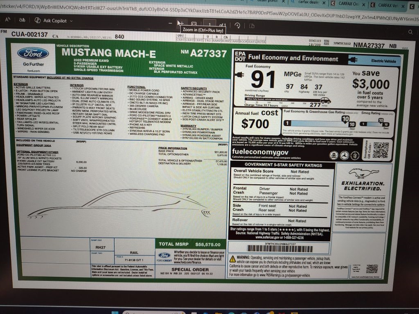Click the Zoom in plus button
Screen dimensions: 419x314
180,24
